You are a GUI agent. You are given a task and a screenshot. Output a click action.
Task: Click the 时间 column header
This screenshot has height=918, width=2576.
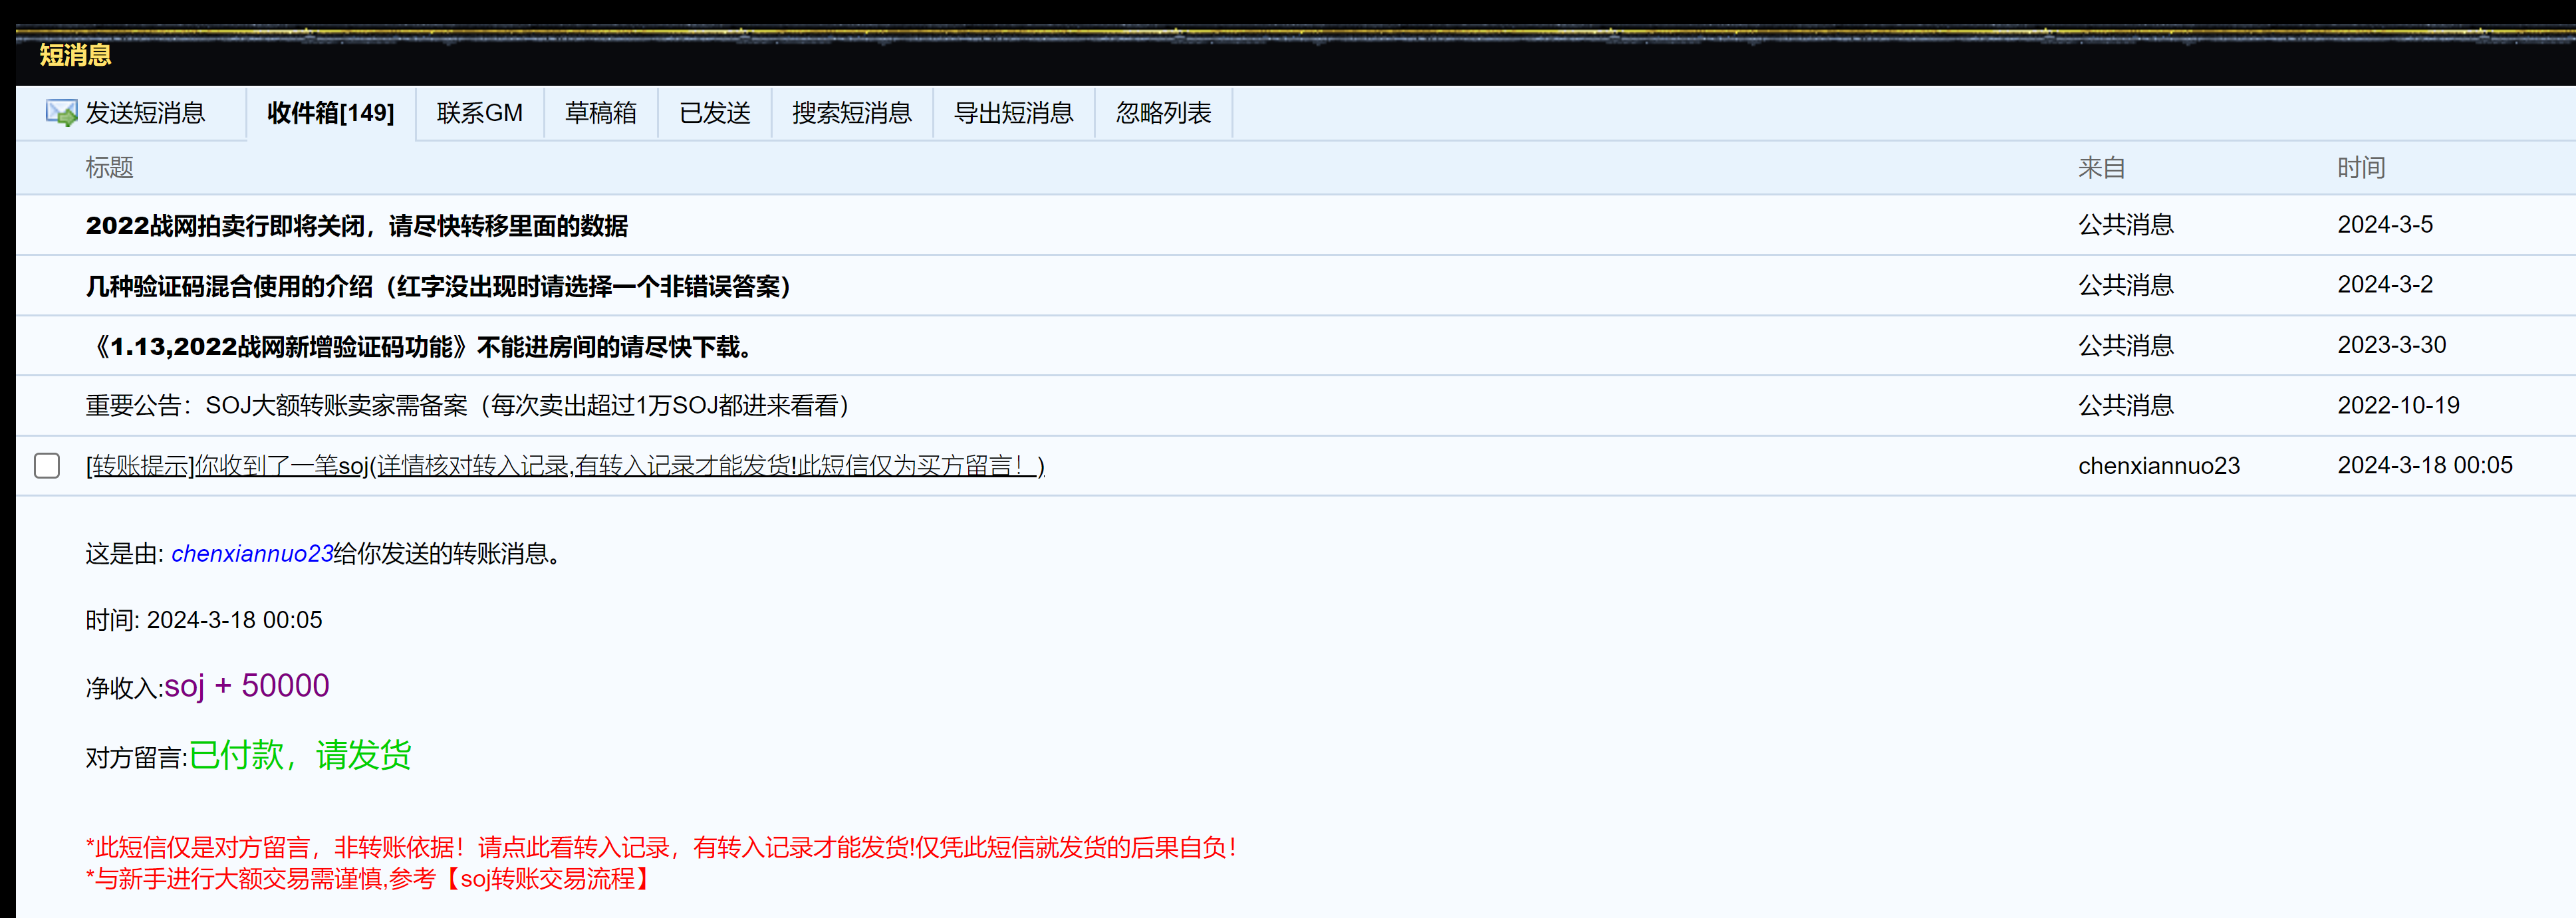click(2360, 168)
